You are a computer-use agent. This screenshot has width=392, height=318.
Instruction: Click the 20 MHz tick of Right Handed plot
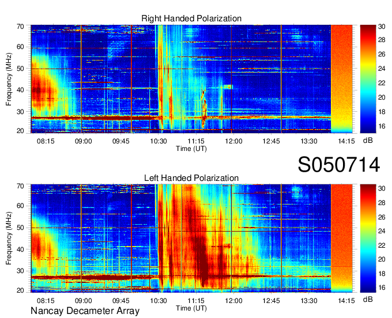point(20,131)
